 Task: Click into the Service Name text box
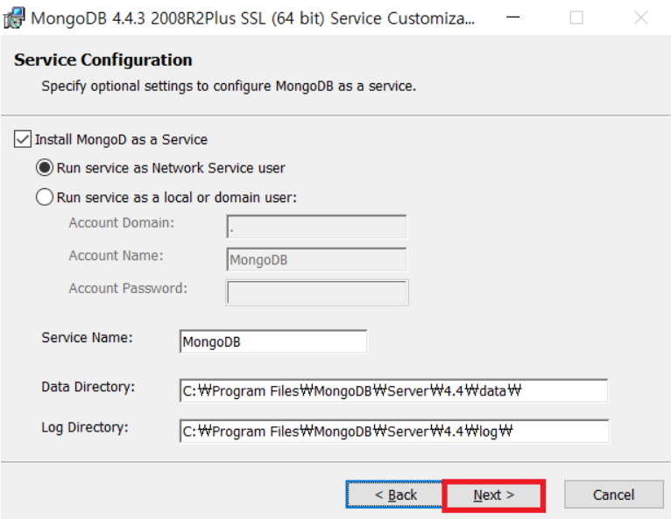pos(273,341)
